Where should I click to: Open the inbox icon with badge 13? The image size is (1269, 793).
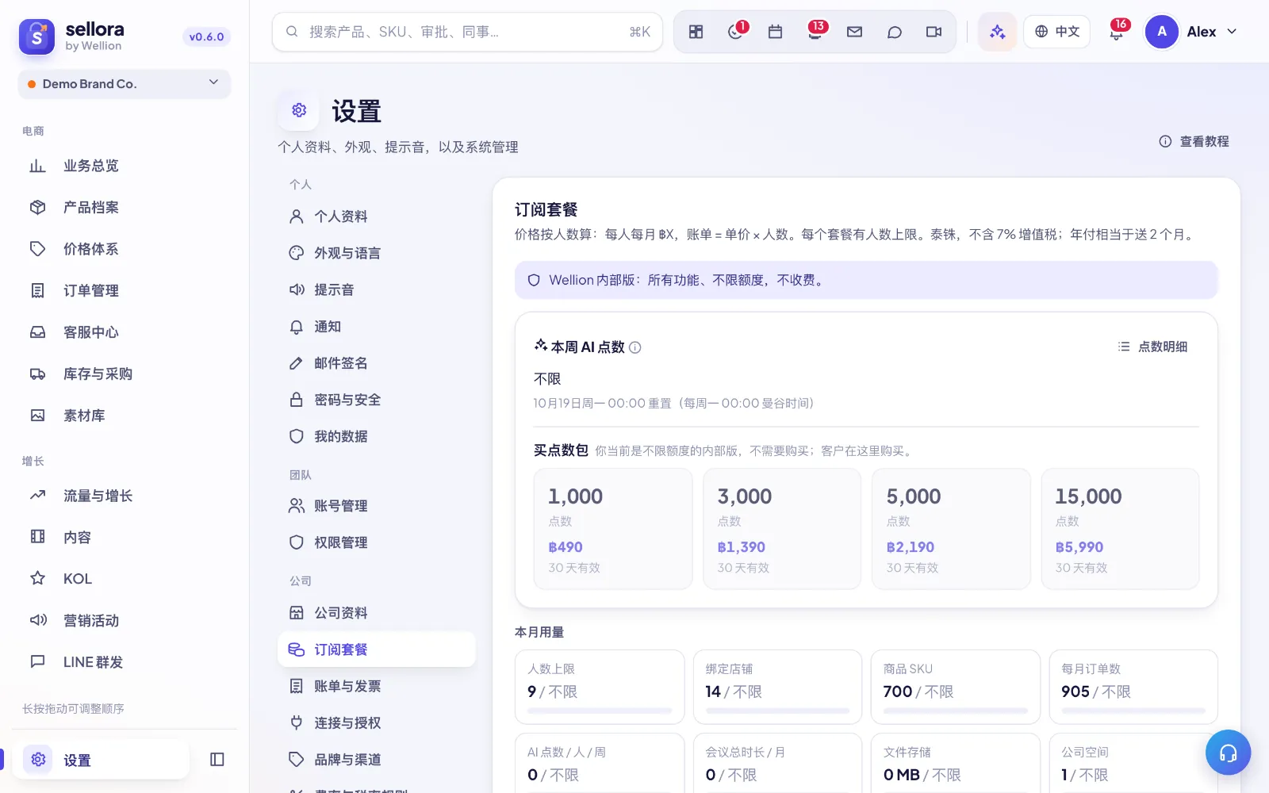(x=815, y=32)
